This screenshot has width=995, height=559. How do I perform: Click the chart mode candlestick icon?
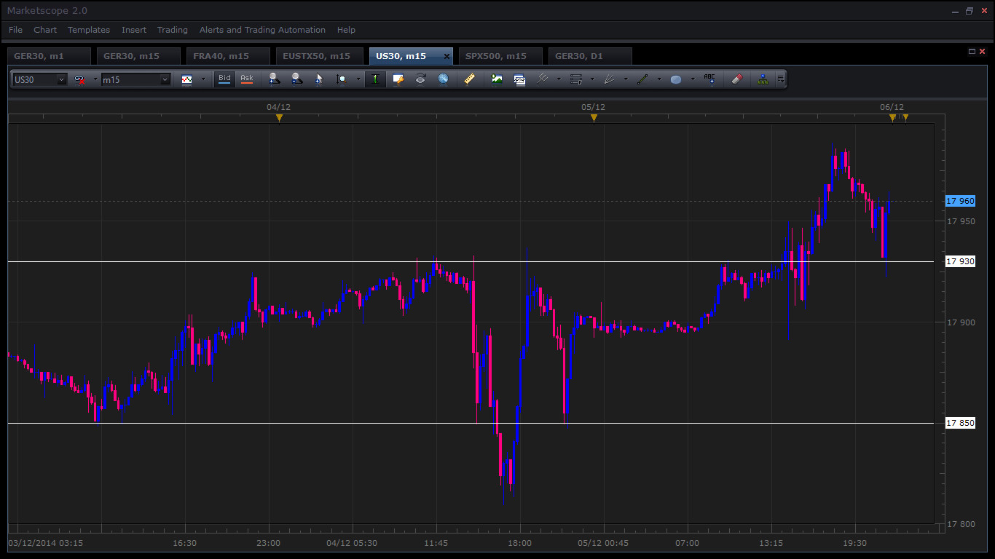[x=187, y=79]
